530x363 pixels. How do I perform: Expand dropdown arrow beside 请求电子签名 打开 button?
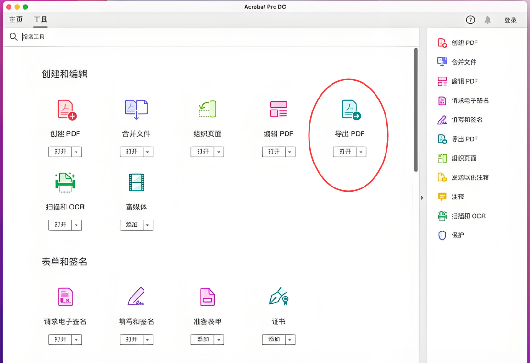click(x=77, y=340)
